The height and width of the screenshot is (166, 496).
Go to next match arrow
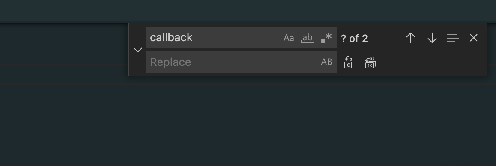pyautogui.click(x=432, y=38)
